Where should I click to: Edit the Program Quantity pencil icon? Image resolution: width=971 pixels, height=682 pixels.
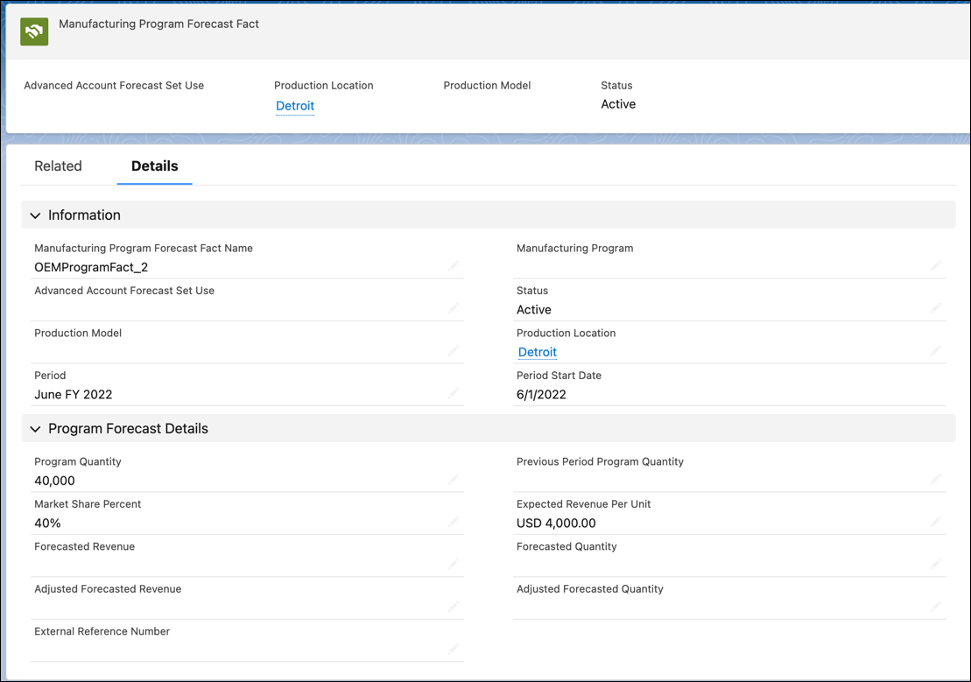(454, 479)
